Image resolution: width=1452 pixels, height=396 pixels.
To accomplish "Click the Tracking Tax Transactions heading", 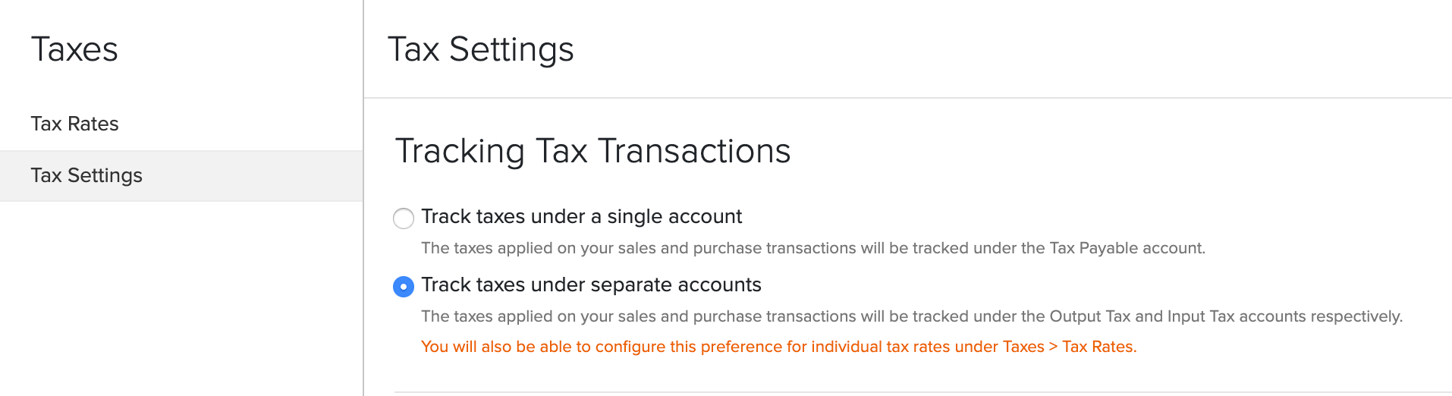I will click(x=592, y=150).
